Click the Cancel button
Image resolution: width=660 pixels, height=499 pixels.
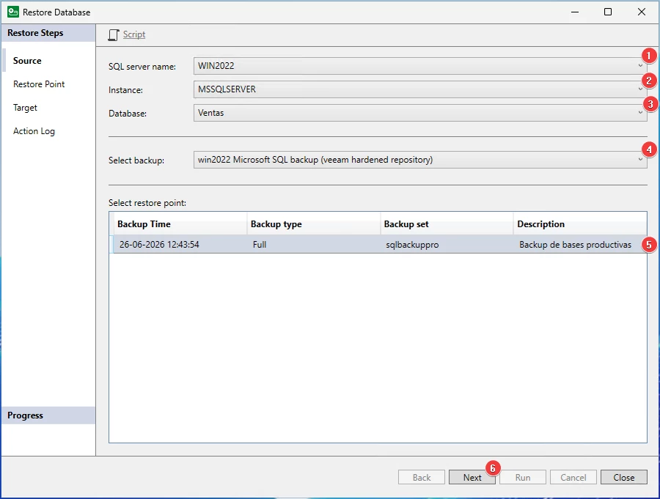tap(573, 477)
